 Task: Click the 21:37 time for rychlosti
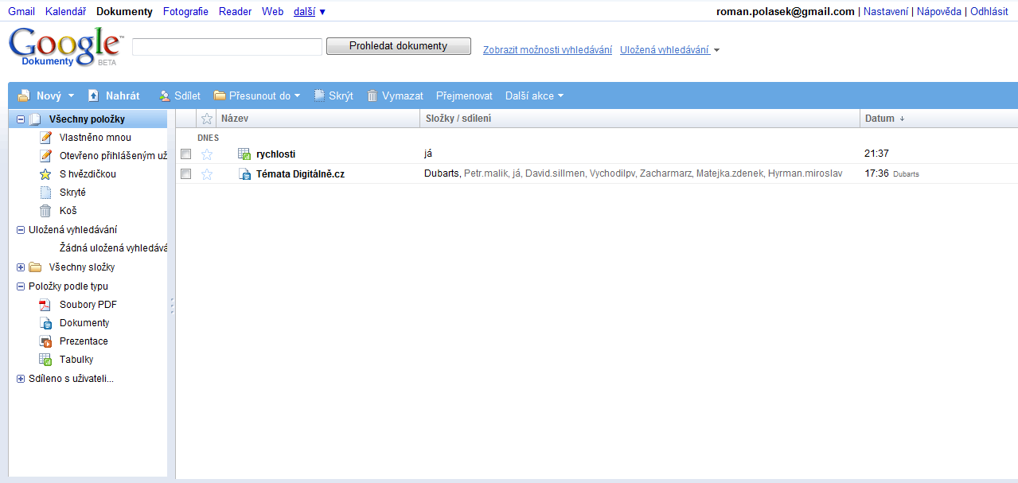coord(876,154)
